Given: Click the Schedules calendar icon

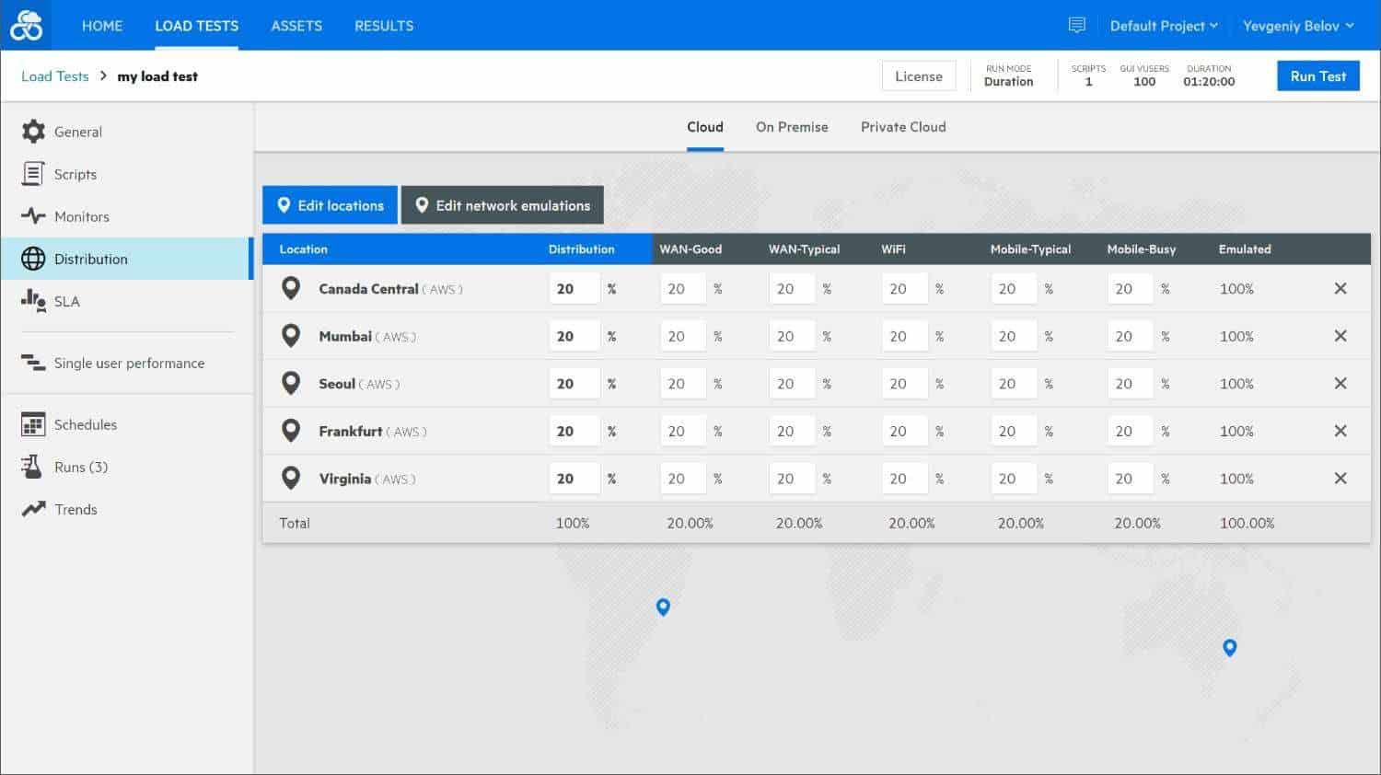Looking at the screenshot, I should tap(33, 424).
